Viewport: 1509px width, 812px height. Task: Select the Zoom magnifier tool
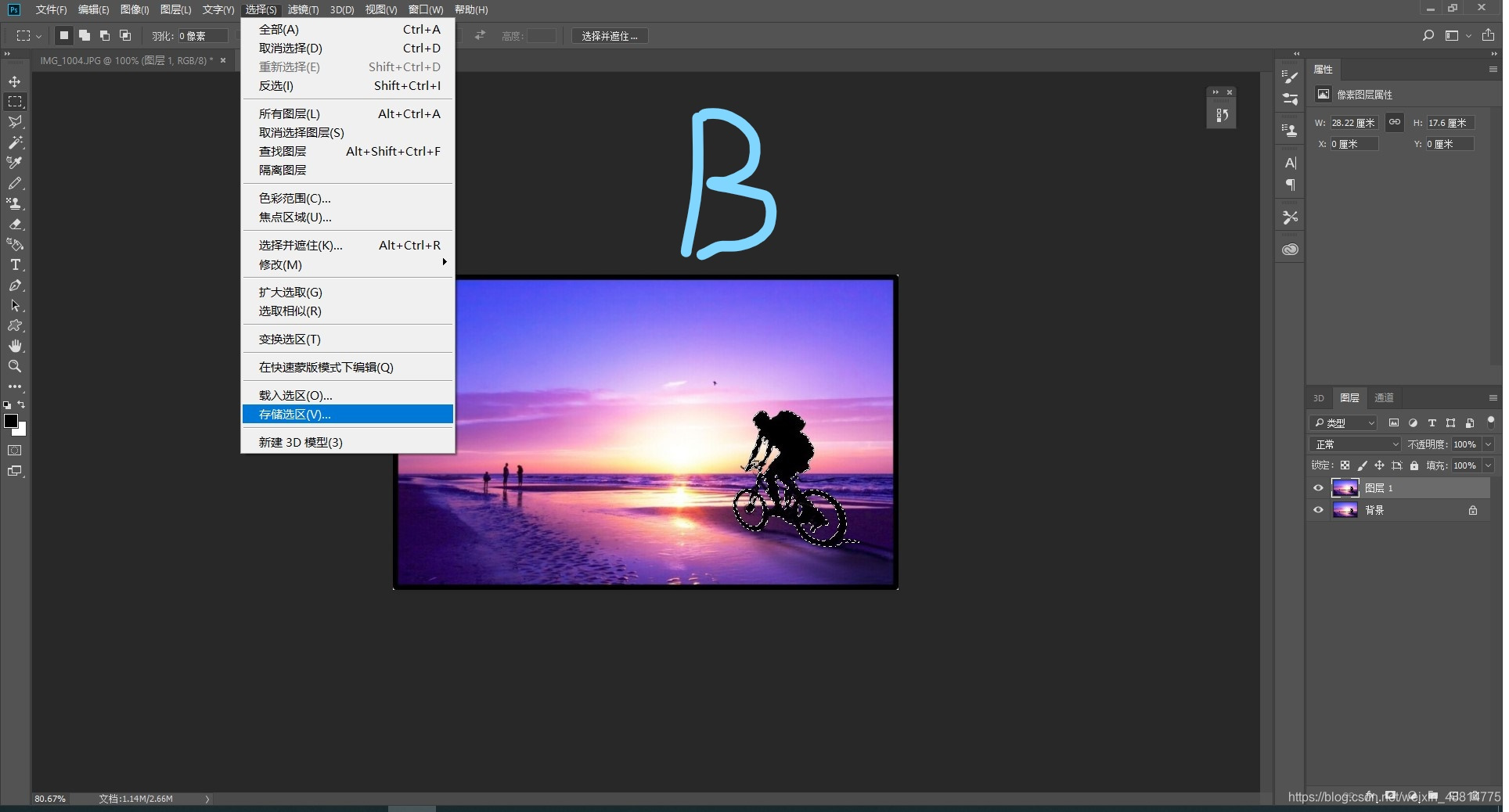click(15, 366)
